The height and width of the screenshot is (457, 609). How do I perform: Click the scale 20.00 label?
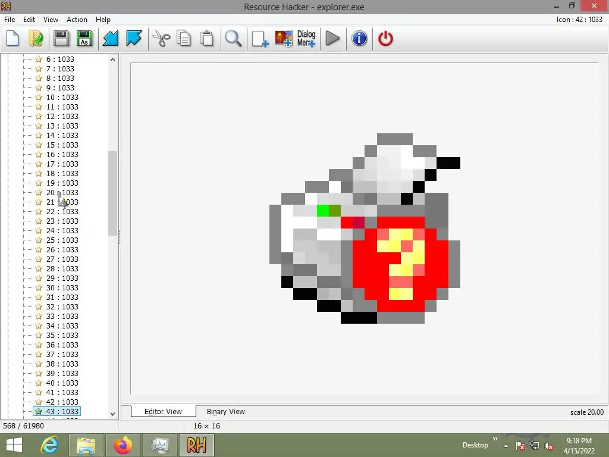click(586, 412)
